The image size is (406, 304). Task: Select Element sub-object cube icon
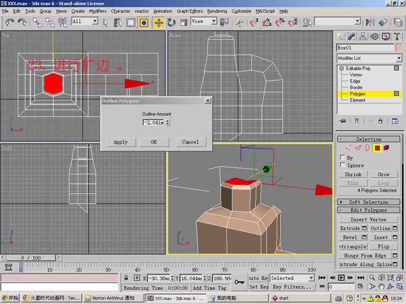(x=386, y=148)
